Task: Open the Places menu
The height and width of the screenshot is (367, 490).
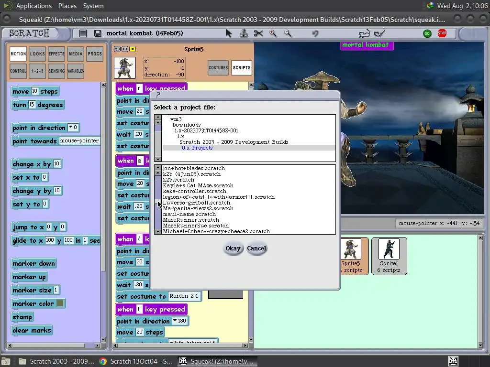Action: [x=67, y=6]
